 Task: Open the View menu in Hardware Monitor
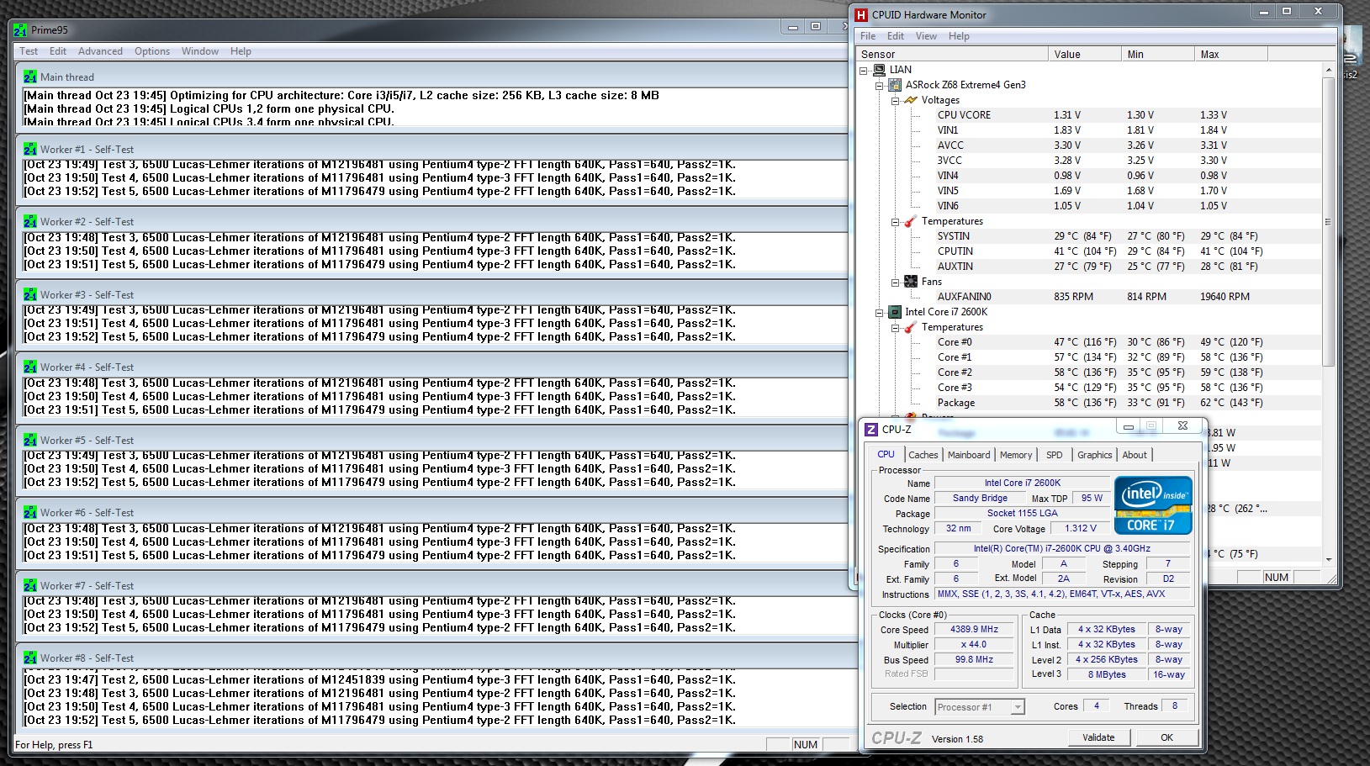pyautogui.click(x=926, y=36)
